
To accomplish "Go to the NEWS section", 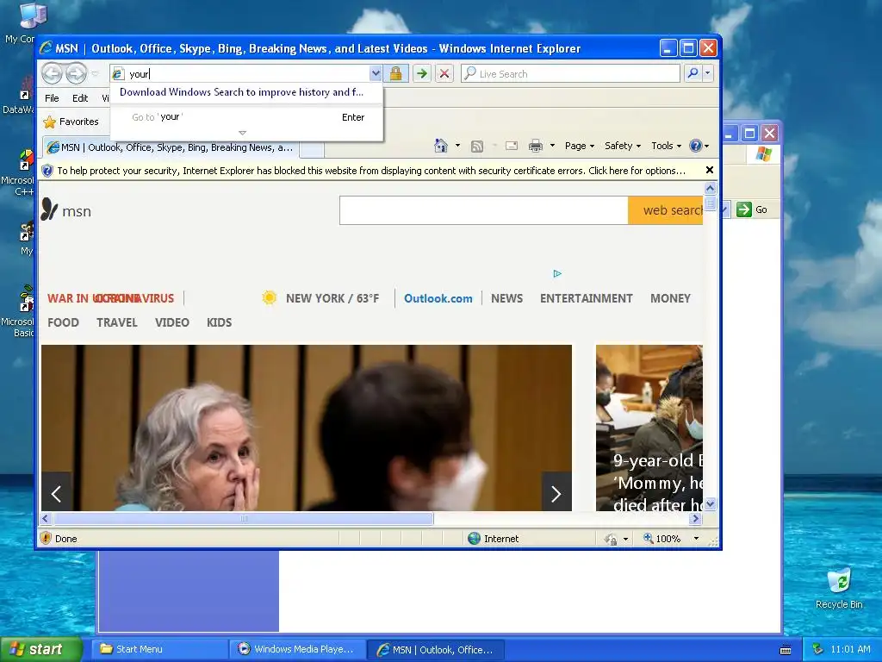I will pos(506,298).
